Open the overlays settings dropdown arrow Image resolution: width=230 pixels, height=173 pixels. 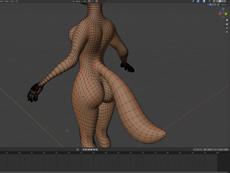click(207, 1)
